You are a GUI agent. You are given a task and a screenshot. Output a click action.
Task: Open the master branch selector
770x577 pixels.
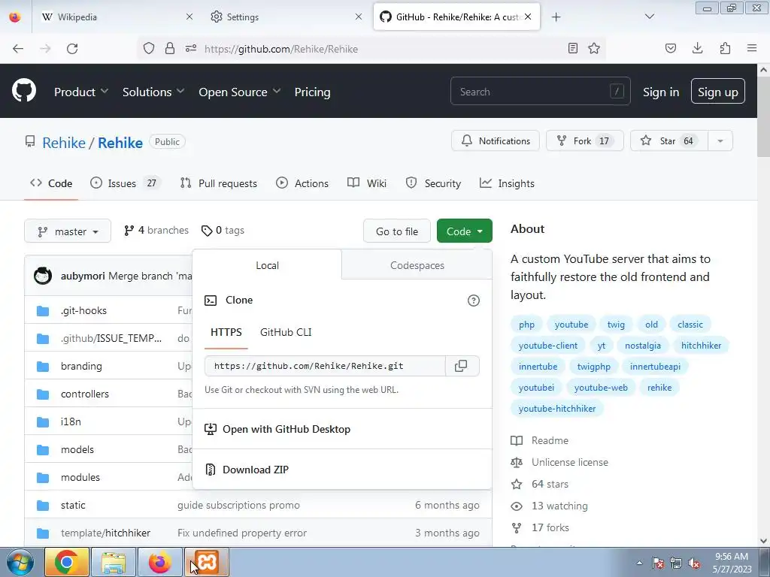point(68,231)
